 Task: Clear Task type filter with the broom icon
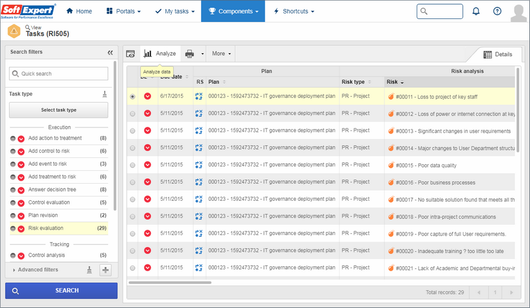coord(105,94)
